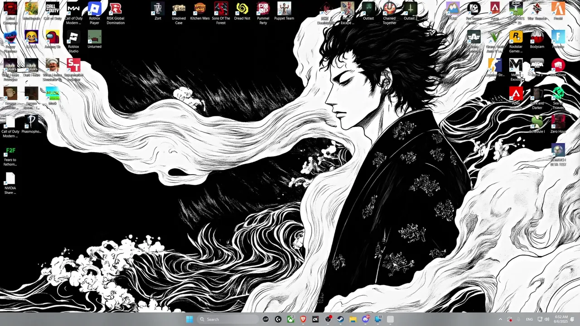Select the Poppy Playtime shortcut
The height and width of the screenshot is (326, 580).
(10, 42)
